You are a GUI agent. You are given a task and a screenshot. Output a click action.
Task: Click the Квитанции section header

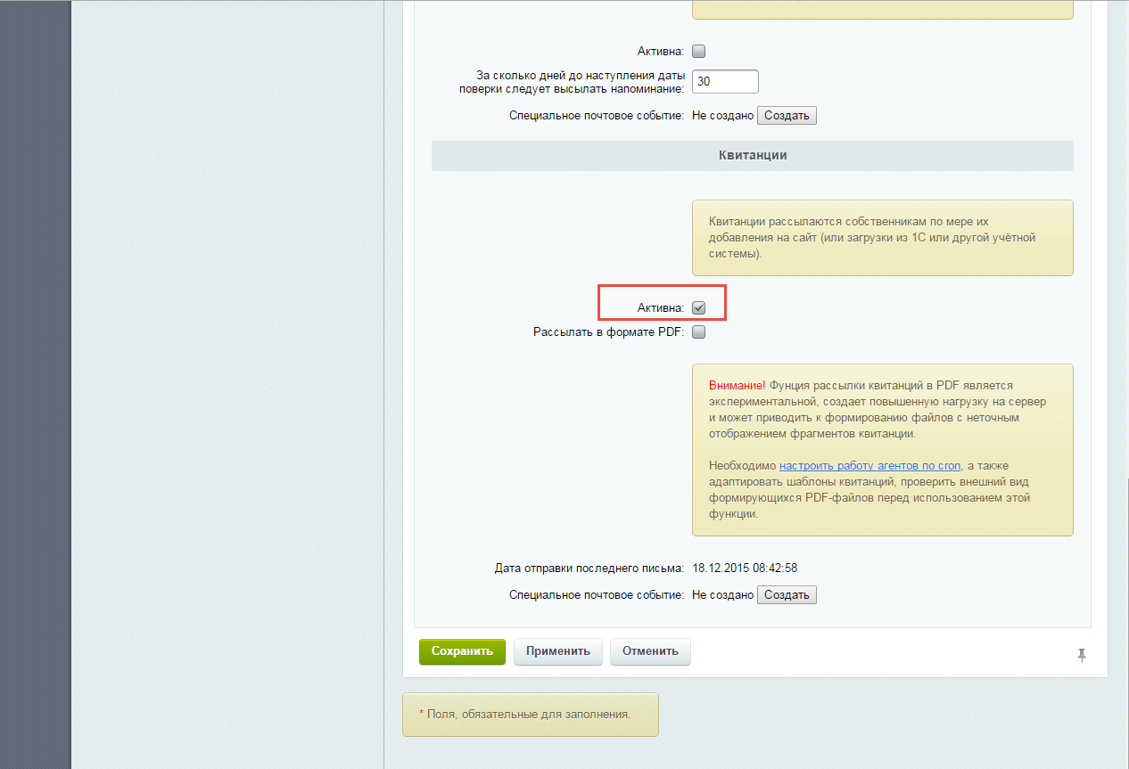coord(752,155)
